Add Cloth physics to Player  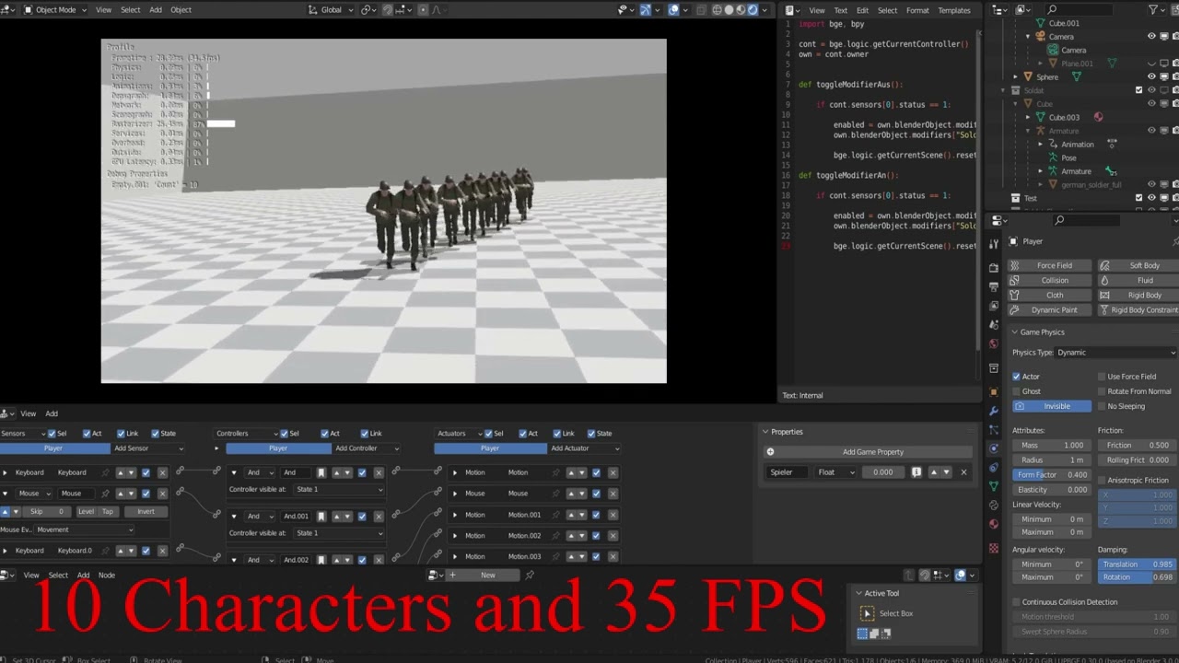pos(1048,295)
